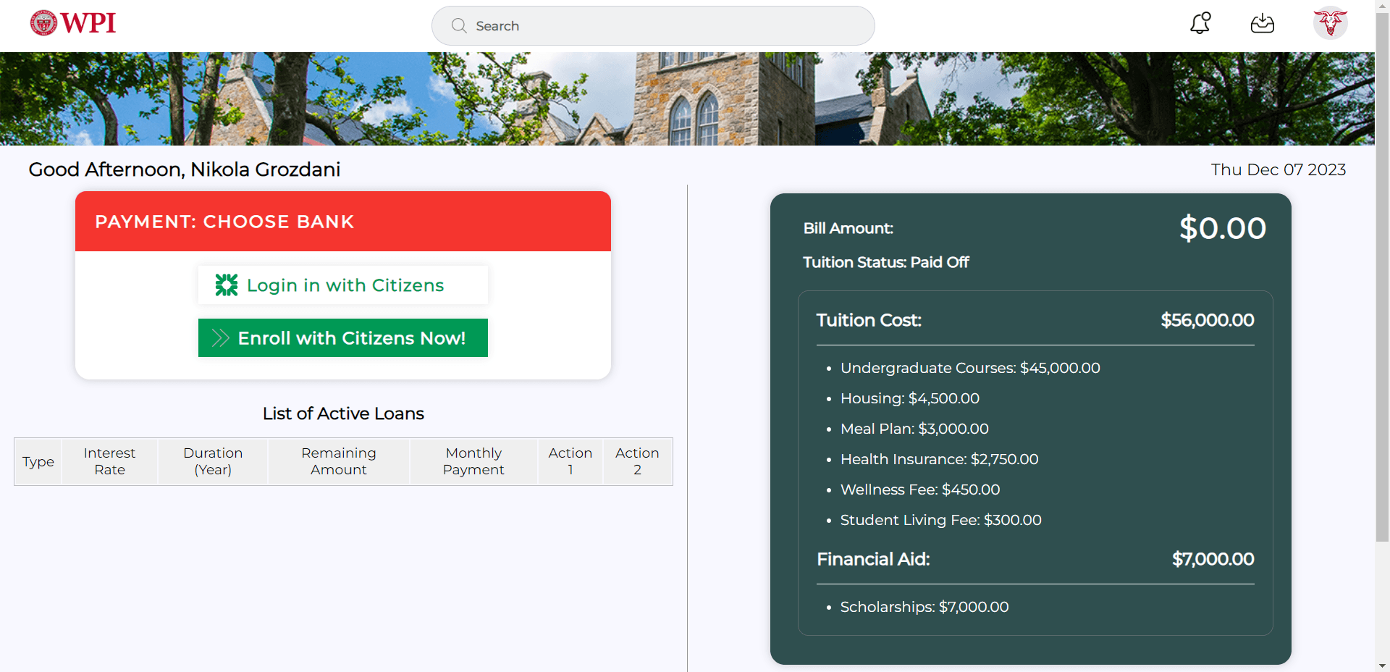
Task: Click the double chevron enroll icon
Action: point(220,338)
